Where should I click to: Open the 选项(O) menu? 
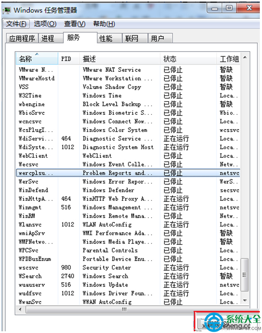pyautogui.click(x=45, y=24)
